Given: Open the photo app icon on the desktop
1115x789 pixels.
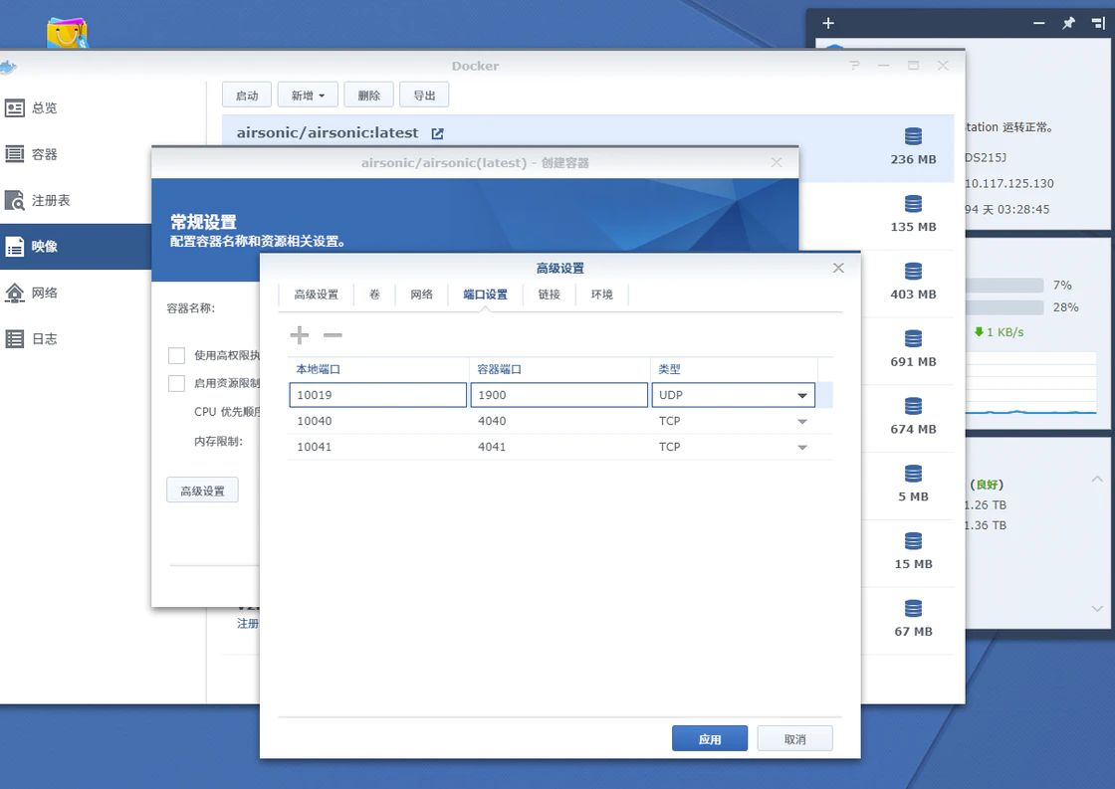Looking at the screenshot, I should (67, 32).
